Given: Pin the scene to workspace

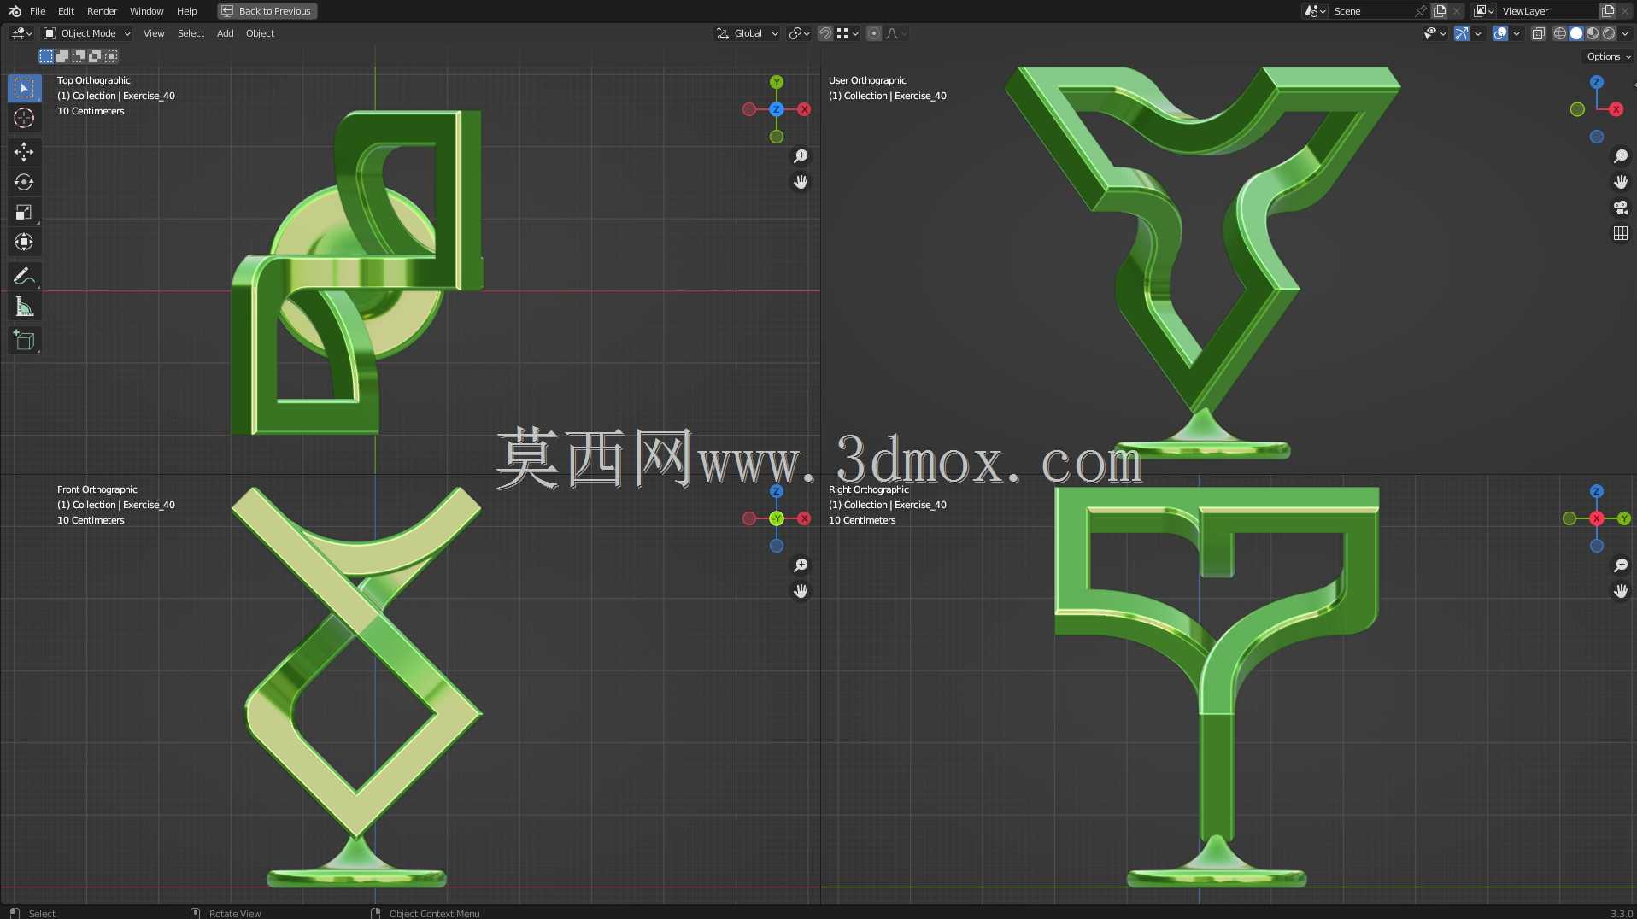Looking at the screenshot, I should pyautogui.click(x=1420, y=11).
